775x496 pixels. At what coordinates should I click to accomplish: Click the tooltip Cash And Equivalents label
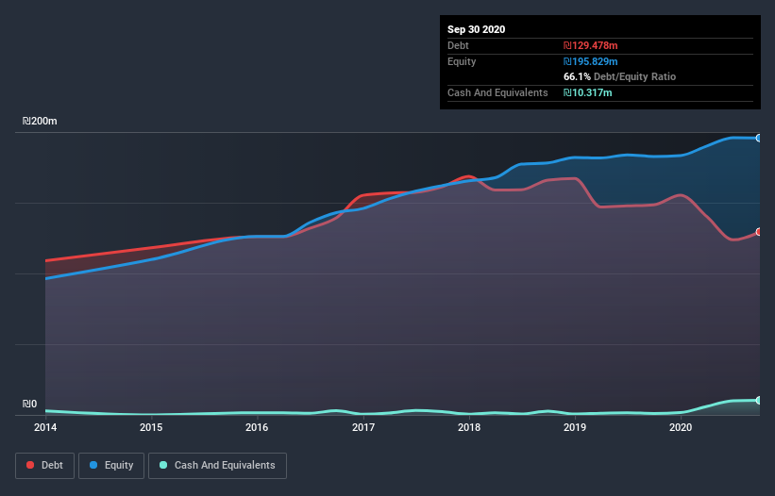coord(497,92)
